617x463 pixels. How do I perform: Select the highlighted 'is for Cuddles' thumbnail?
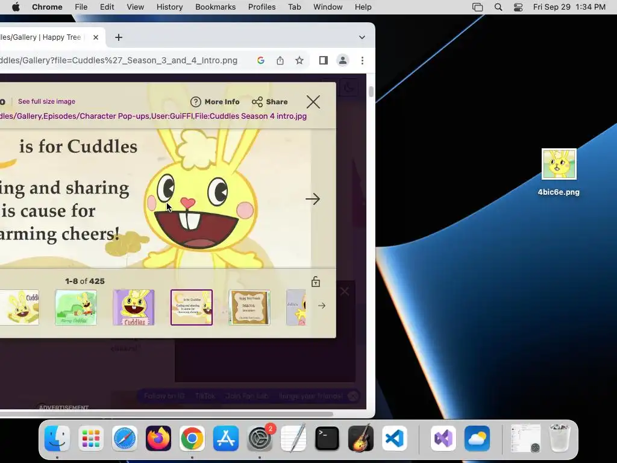tap(192, 307)
